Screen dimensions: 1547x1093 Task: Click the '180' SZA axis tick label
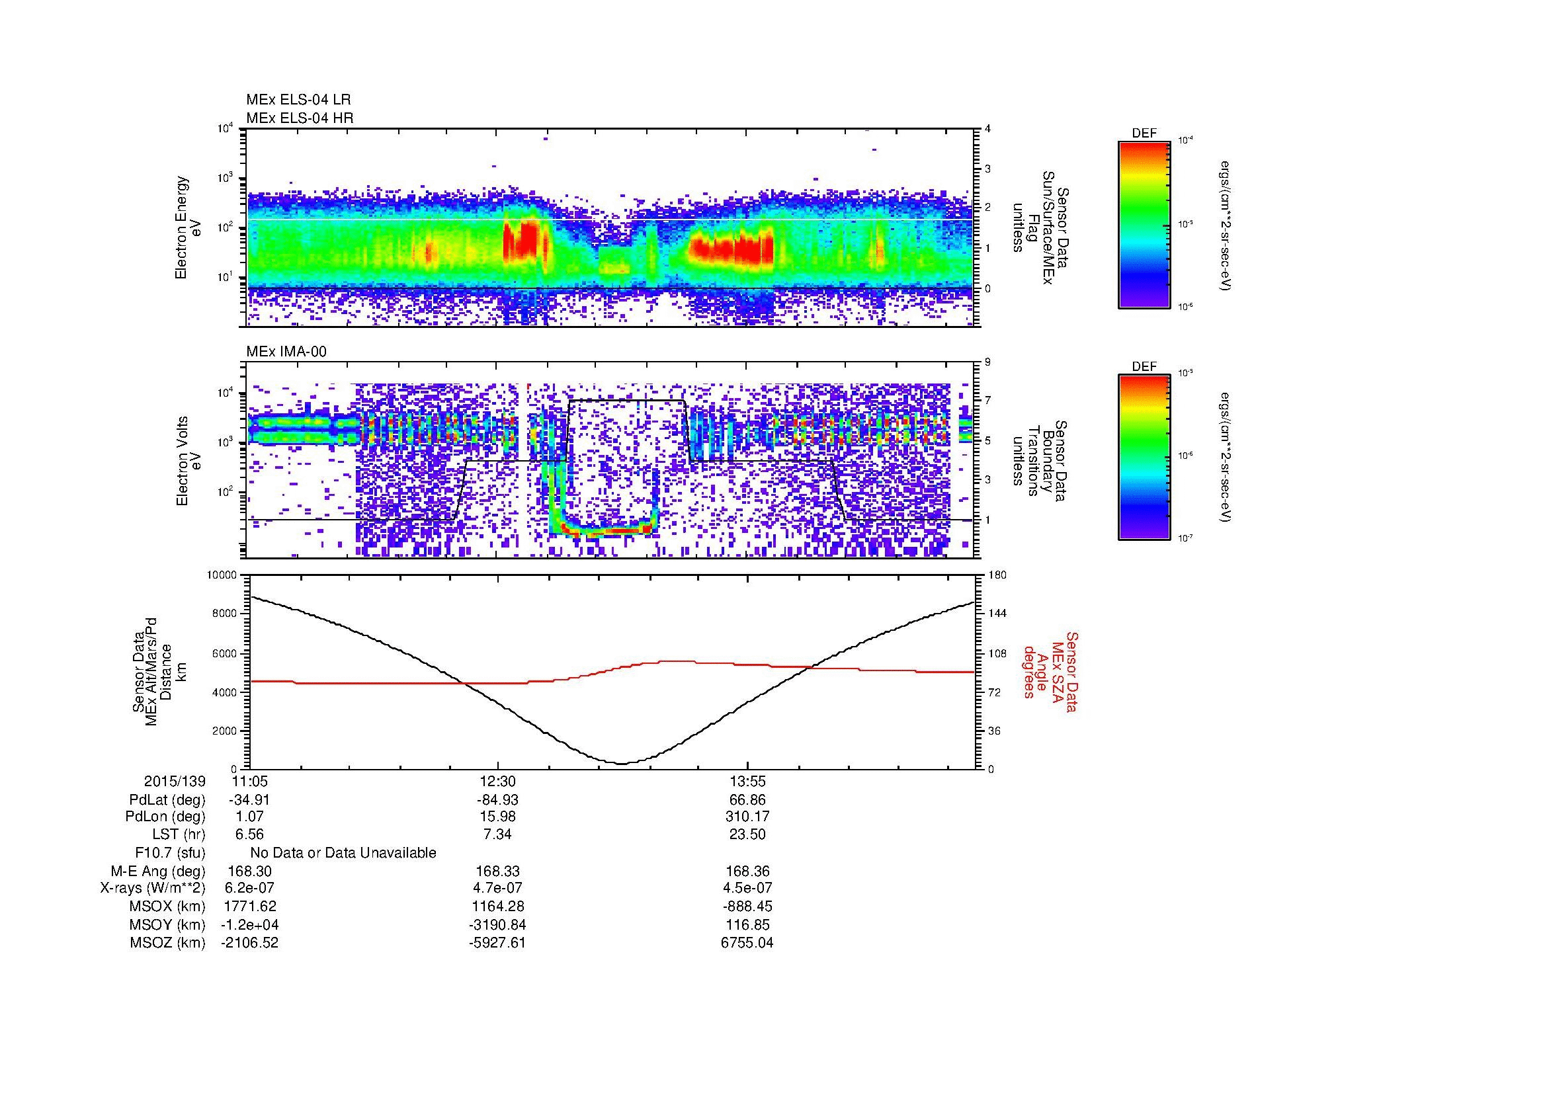click(999, 575)
